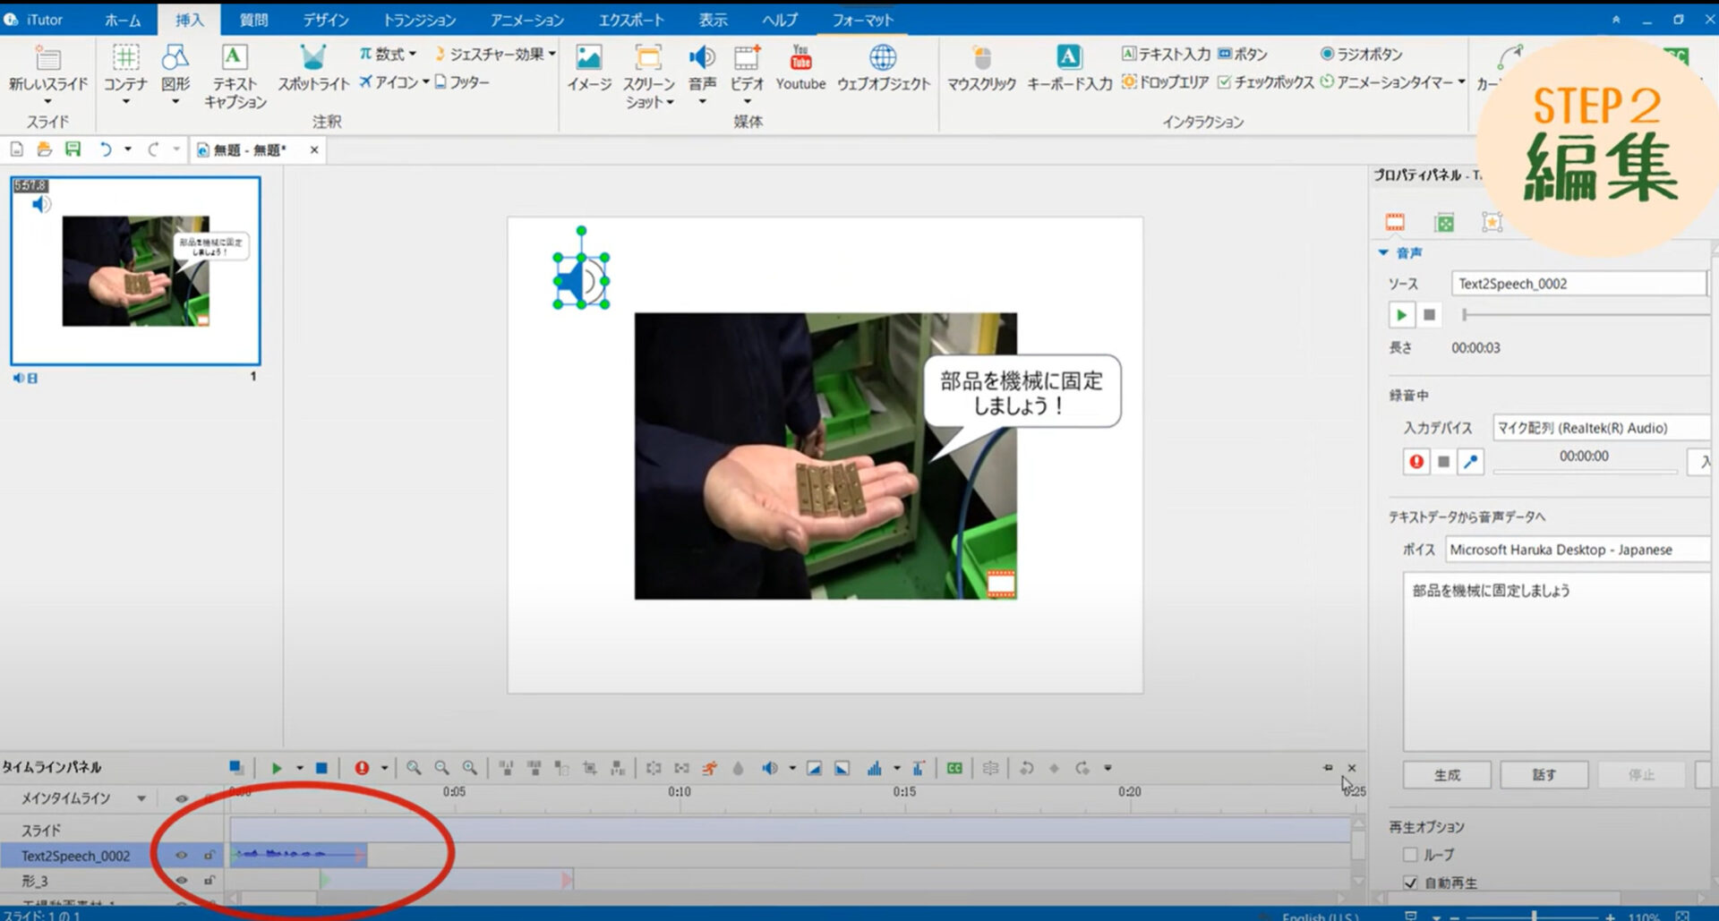Open the Export ribbon tab
The height and width of the screenshot is (921, 1719).
coord(630,20)
